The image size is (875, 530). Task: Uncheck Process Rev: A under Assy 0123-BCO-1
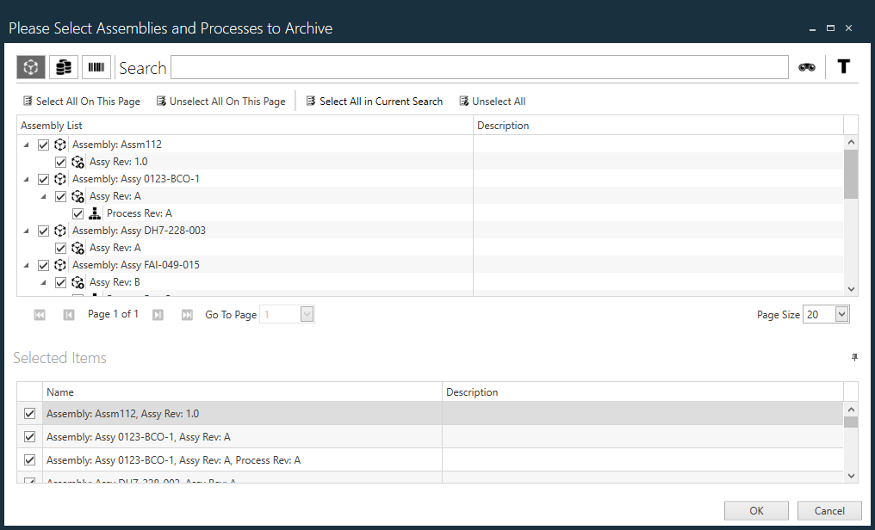78,213
